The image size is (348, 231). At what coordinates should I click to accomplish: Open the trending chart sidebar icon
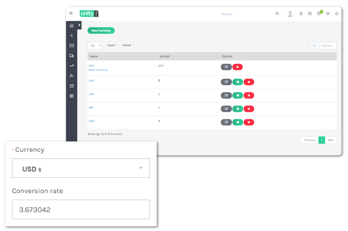72,66
